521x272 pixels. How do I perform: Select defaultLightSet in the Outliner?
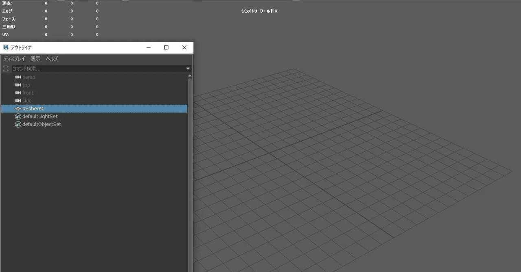pos(39,117)
